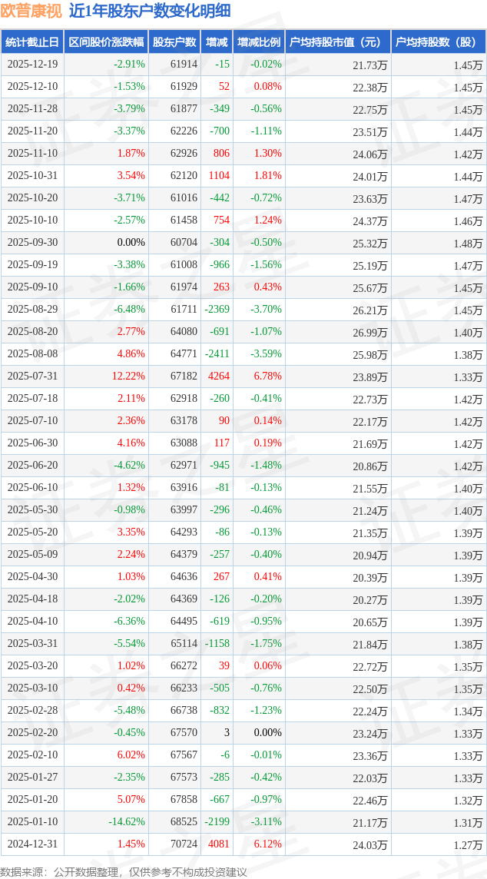Click shareholder count 70724 cell

184,844
